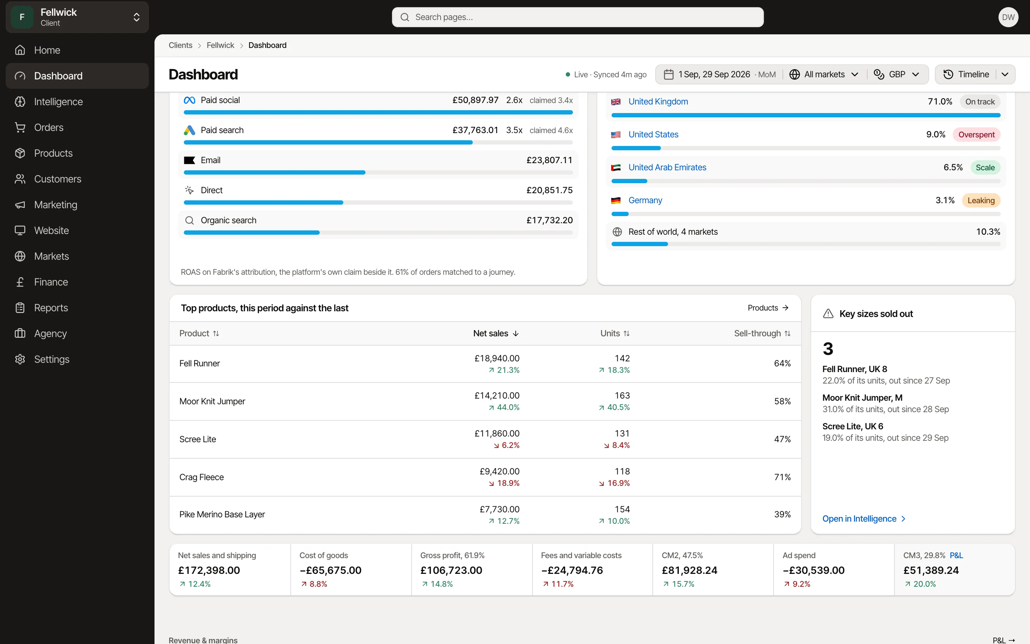1030x644 pixels.
Task: Open the Products sidebar item
Action: [77, 153]
